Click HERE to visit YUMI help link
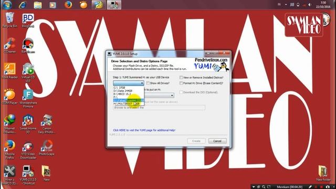Viewport: 336px width, 189px height. [x=144, y=130]
